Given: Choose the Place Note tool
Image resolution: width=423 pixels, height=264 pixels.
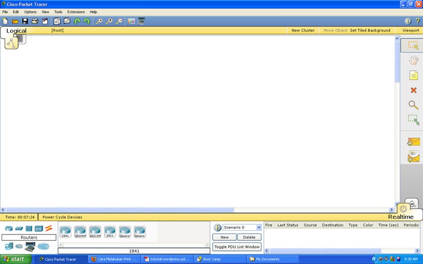Looking at the screenshot, I should (x=413, y=75).
